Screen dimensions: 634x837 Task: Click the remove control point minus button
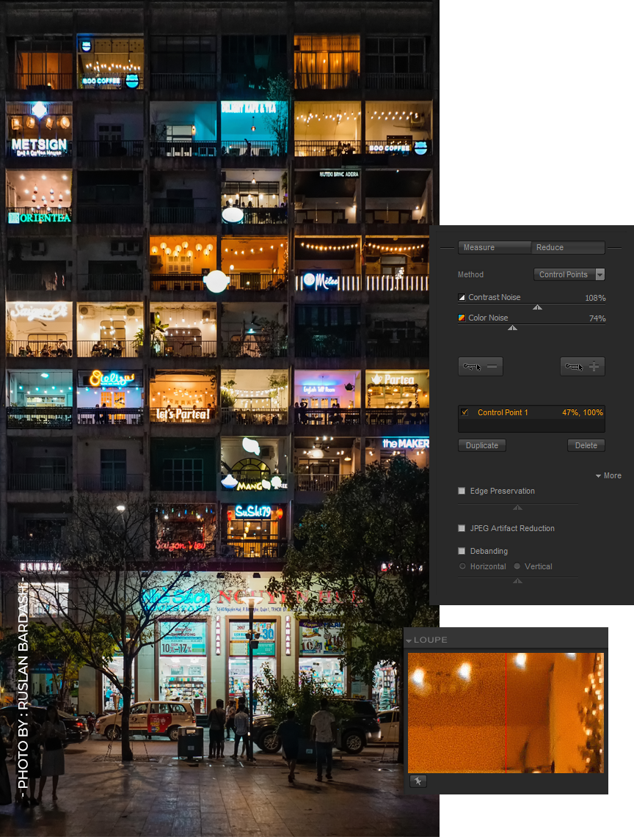480,367
